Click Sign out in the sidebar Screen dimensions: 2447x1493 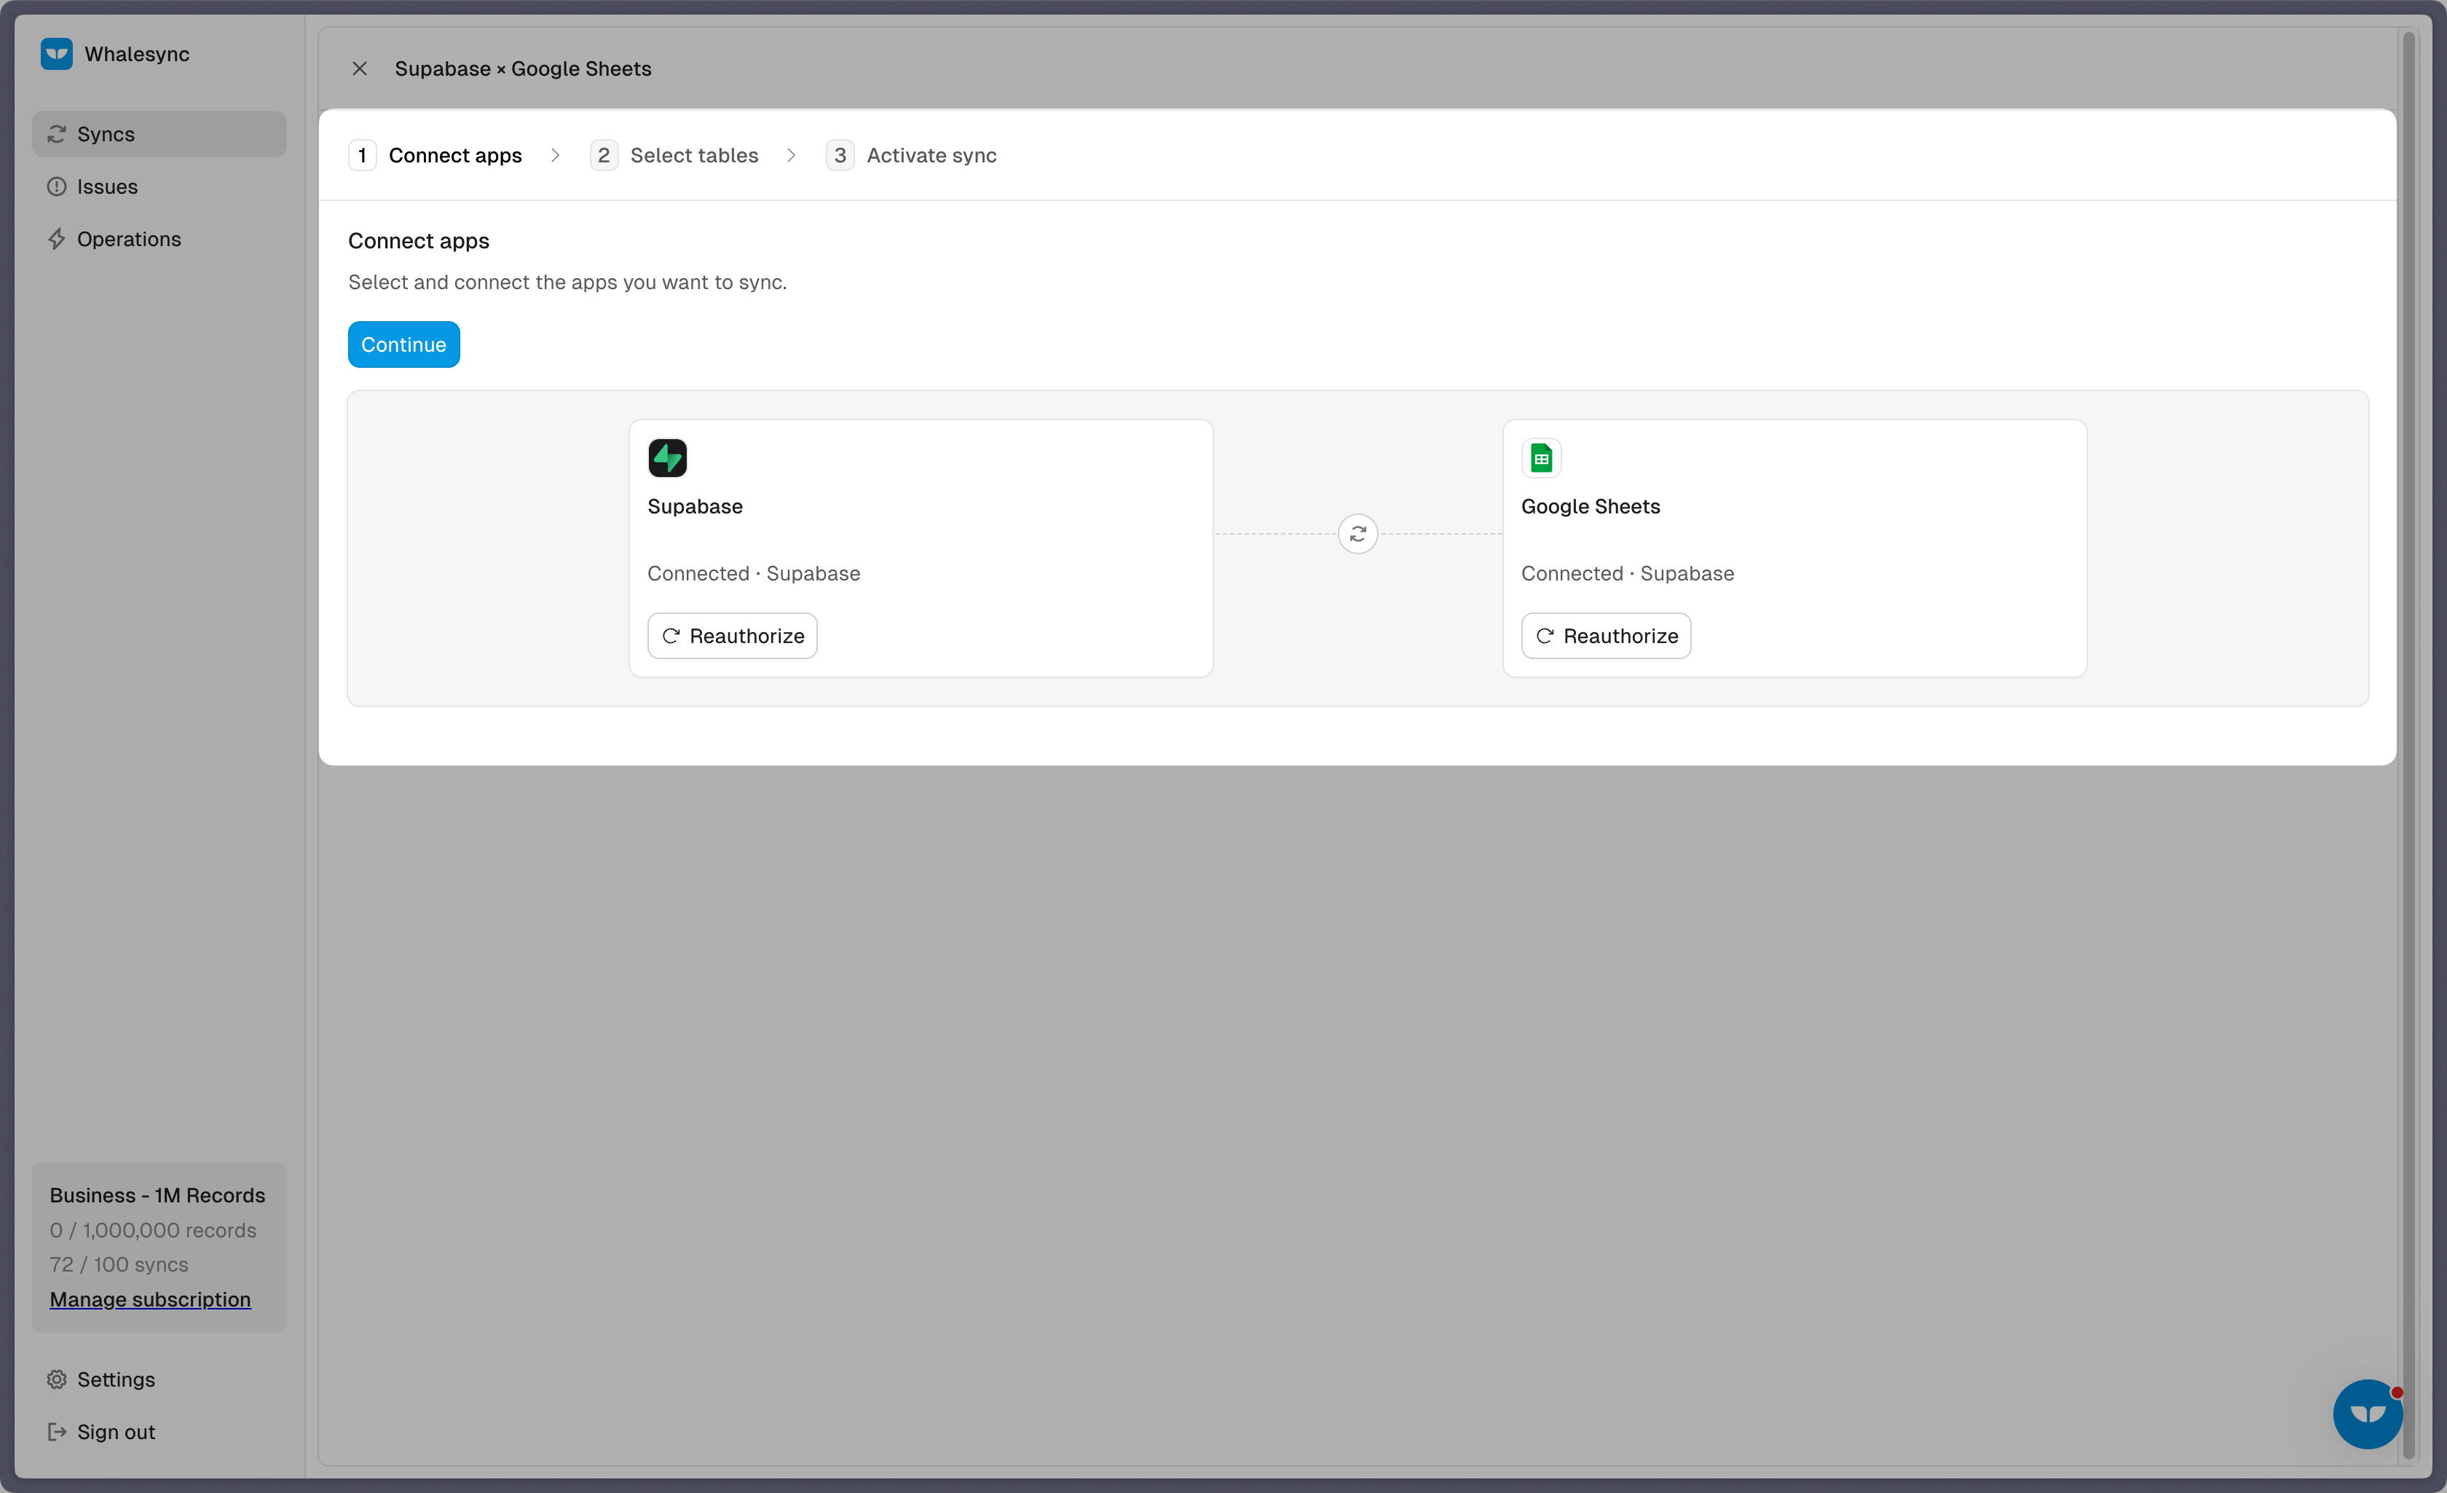click(x=159, y=1433)
